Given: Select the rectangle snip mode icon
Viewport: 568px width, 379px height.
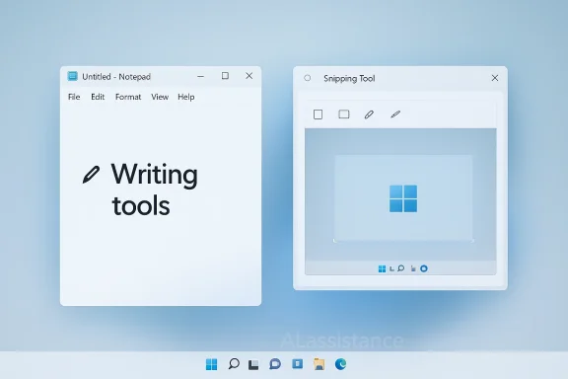Looking at the screenshot, I should [x=344, y=114].
